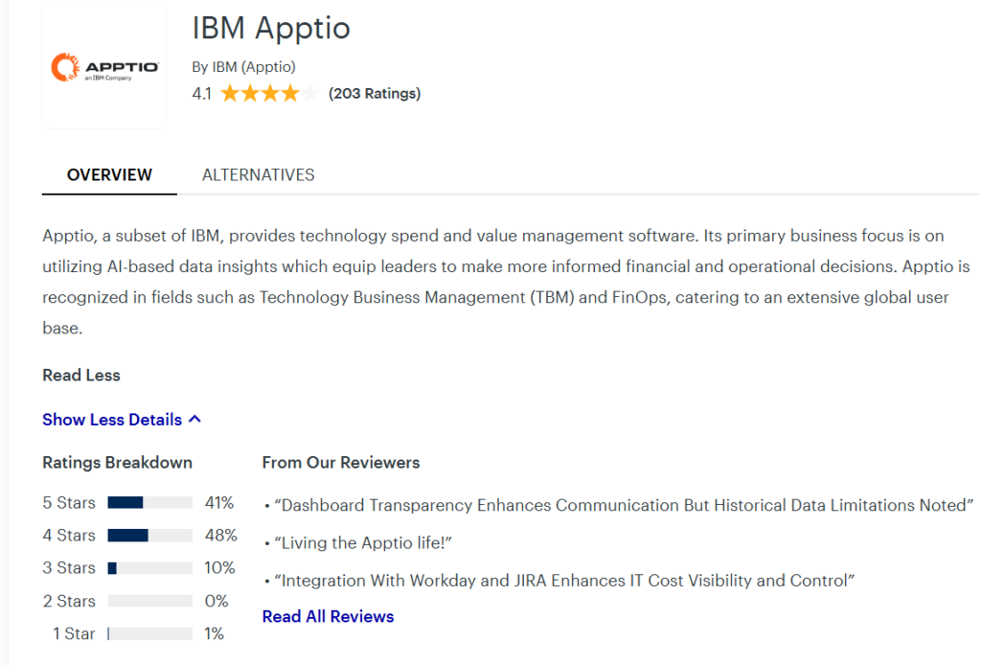Screen dimensions: 981x665
Task: Click the 4.1 rating score
Action: coord(201,94)
